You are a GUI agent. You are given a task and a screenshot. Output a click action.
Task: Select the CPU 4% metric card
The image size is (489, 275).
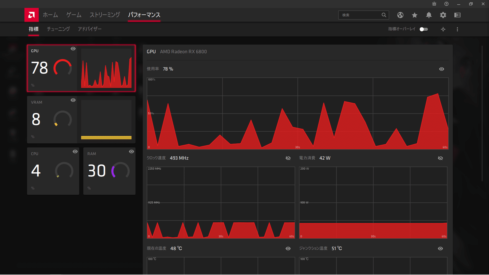[53, 171]
